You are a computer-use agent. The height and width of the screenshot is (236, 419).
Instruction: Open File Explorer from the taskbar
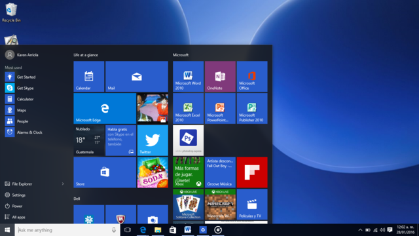[x=158, y=230]
